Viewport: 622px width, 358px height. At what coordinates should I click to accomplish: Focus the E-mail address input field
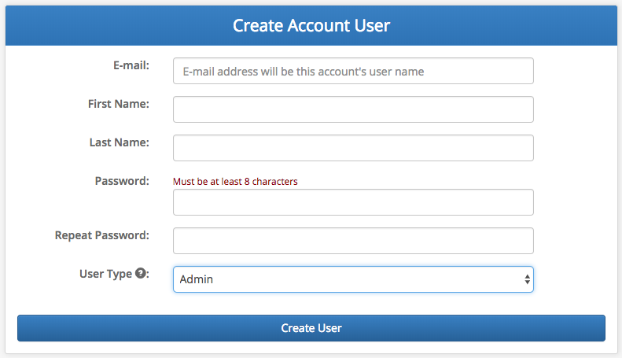(x=353, y=71)
